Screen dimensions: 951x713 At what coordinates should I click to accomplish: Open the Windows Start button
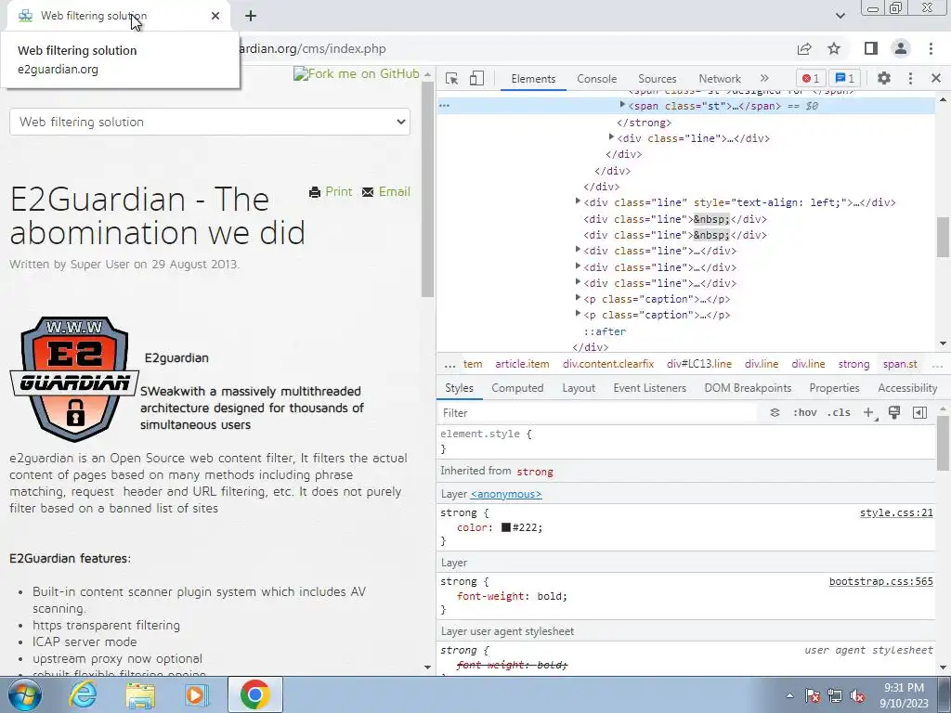pos(24,695)
